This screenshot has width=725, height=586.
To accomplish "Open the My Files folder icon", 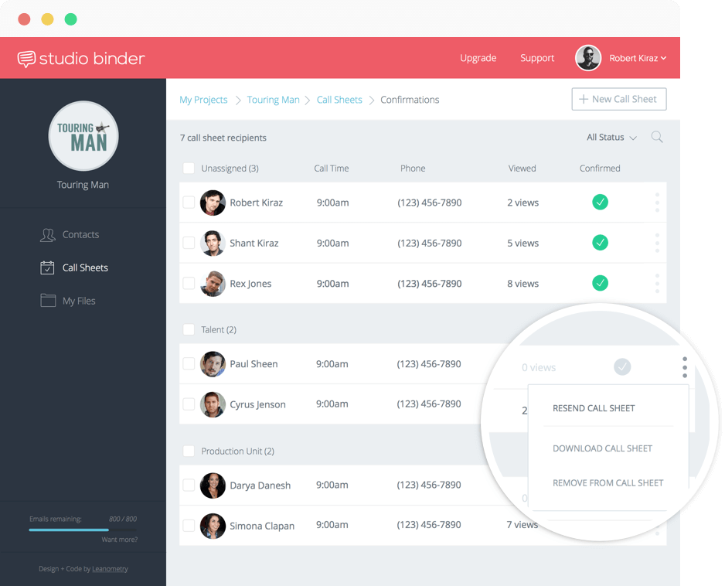I will 48,301.
